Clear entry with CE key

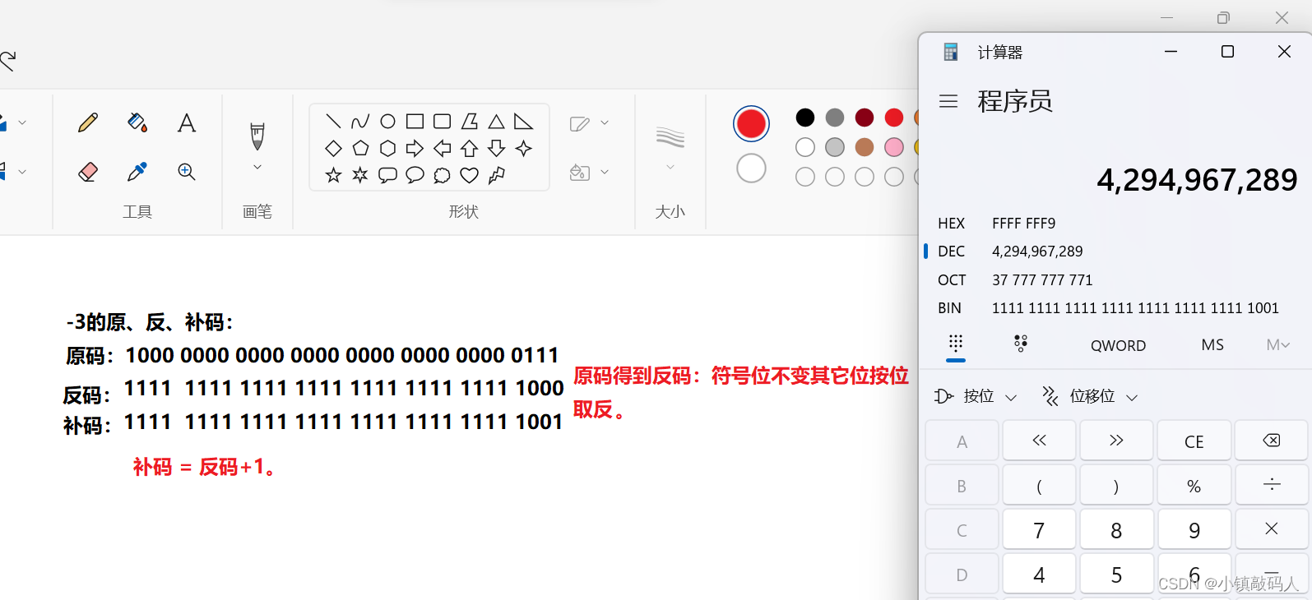(1194, 441)
